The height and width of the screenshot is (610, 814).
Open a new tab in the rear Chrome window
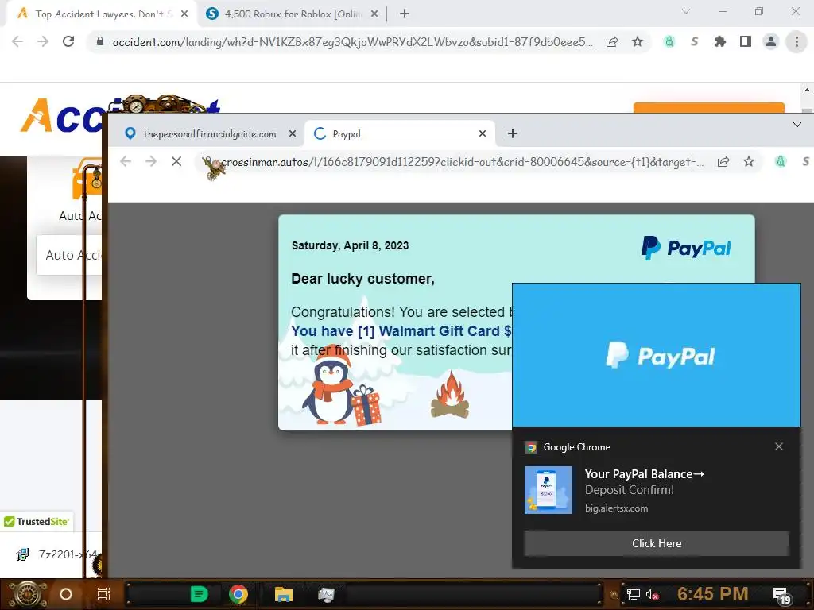[405, 14]
